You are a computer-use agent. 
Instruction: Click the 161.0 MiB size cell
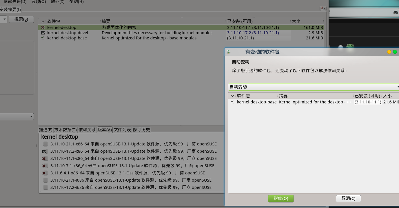coord(313,28)
